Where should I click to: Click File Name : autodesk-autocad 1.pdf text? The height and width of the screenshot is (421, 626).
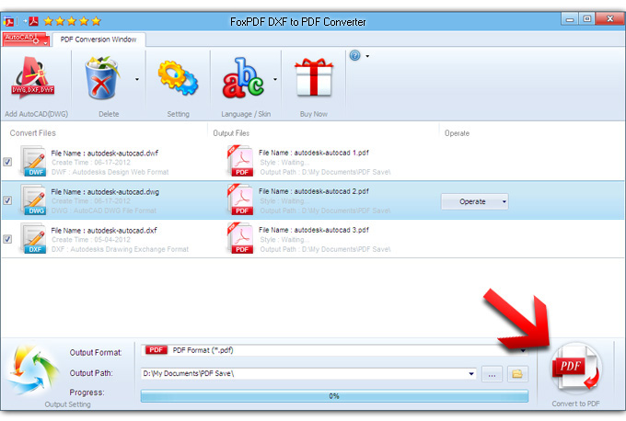(314, 153)
